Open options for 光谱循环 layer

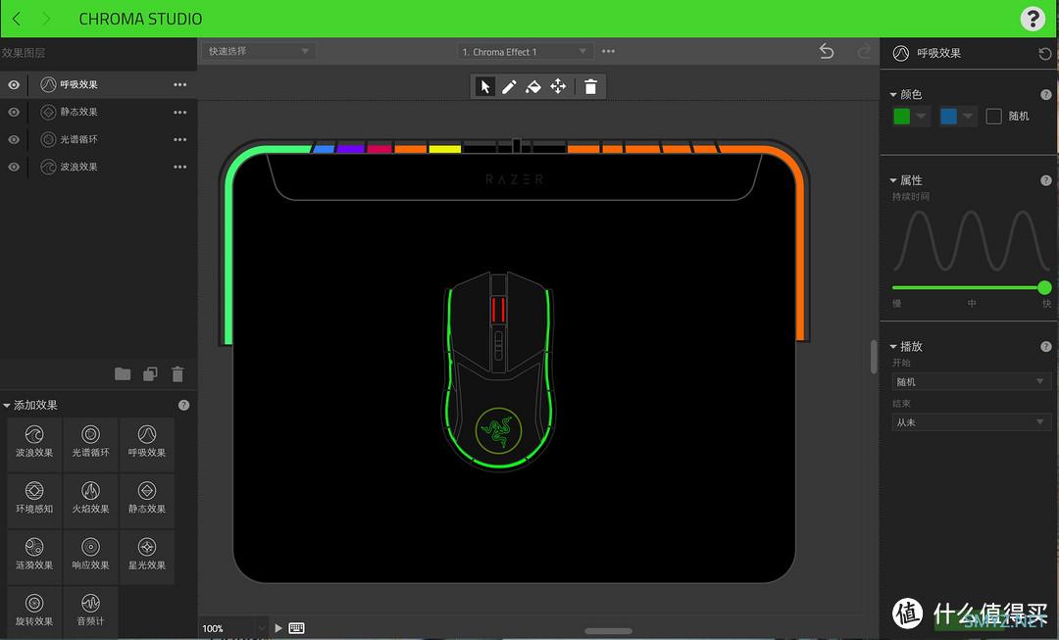pos(179,140)
